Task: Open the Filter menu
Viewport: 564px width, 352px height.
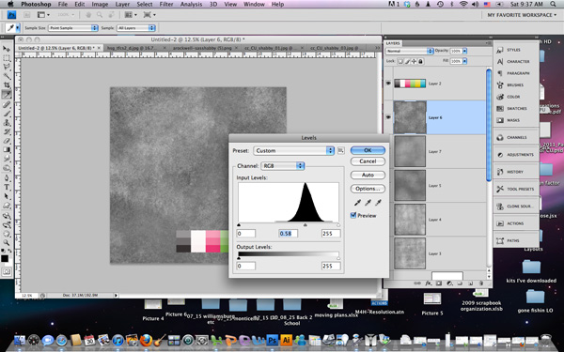Action: 166,5
